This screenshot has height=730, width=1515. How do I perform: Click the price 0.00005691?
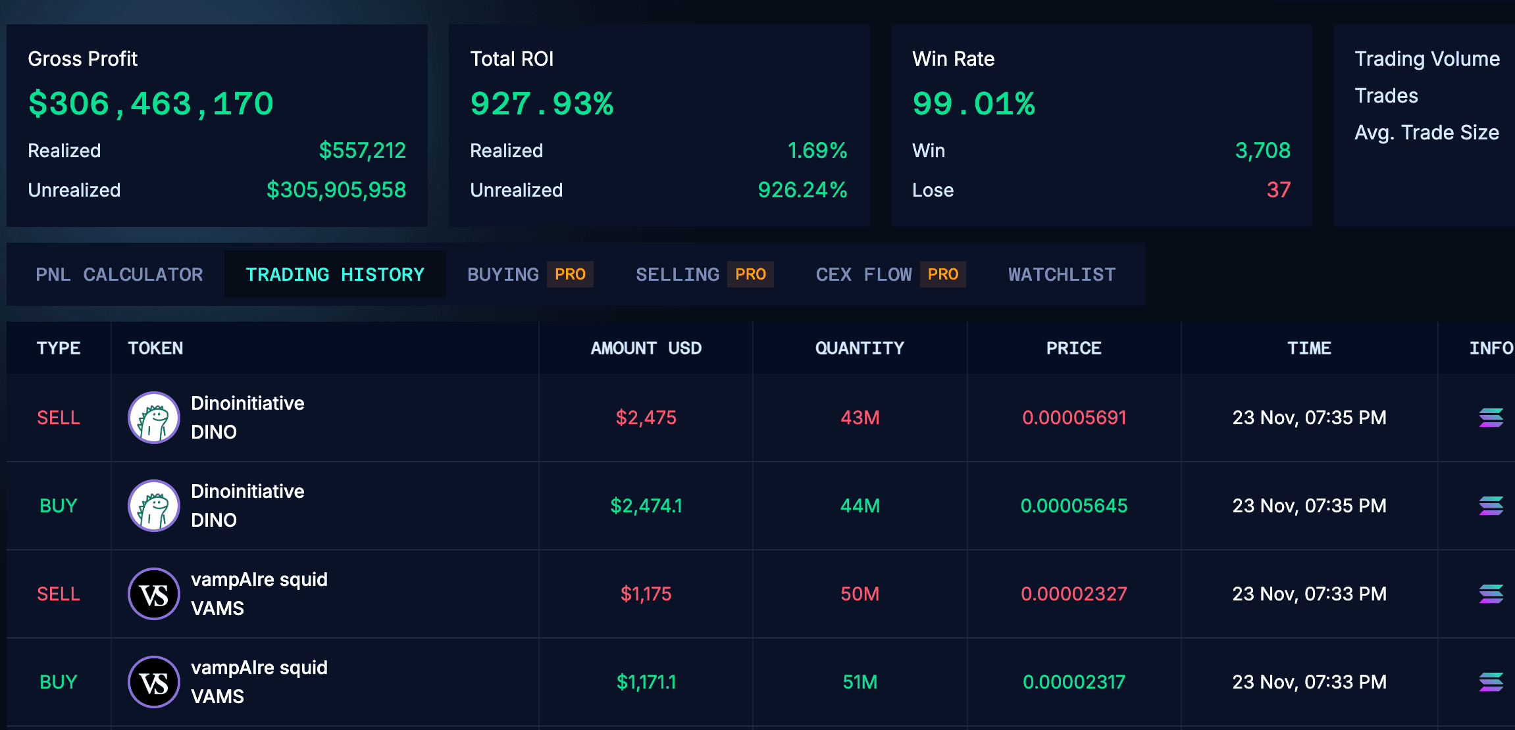(x=1074, y=418)
